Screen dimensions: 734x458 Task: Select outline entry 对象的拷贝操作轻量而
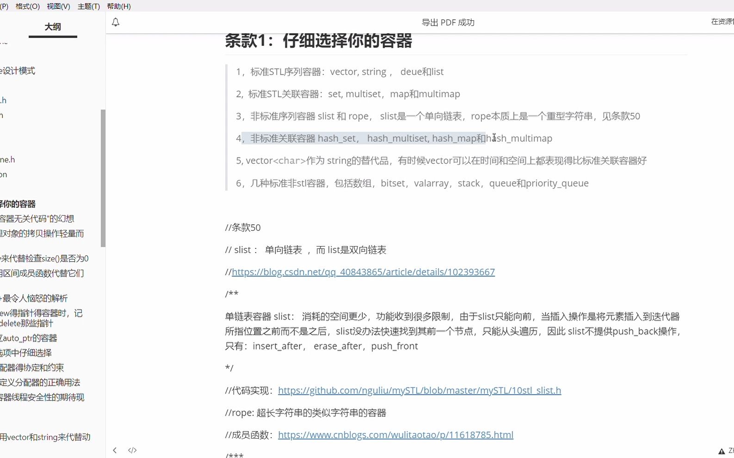[x=42, y=234]
